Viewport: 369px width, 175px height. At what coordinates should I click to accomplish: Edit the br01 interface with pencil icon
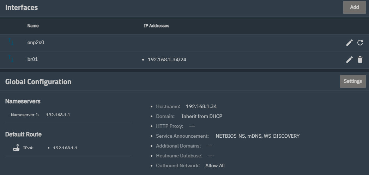coord(350,60)
